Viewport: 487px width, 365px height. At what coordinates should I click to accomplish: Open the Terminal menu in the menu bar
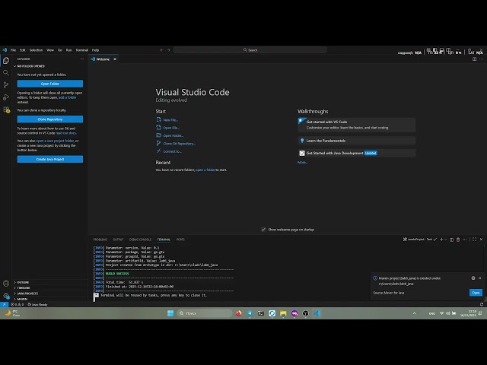click(81, 50)
